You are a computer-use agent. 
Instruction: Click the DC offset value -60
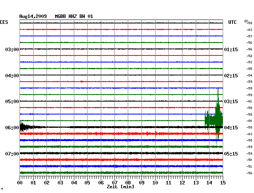pyautogui.click(x=249, y=121)
